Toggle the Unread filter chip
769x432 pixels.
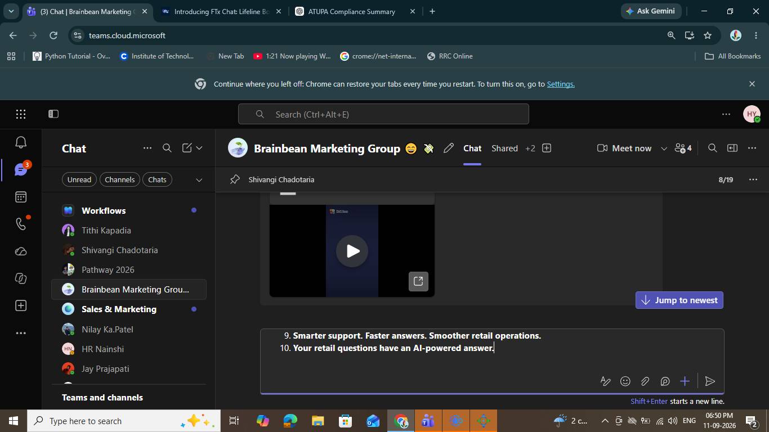coord(79,179)
